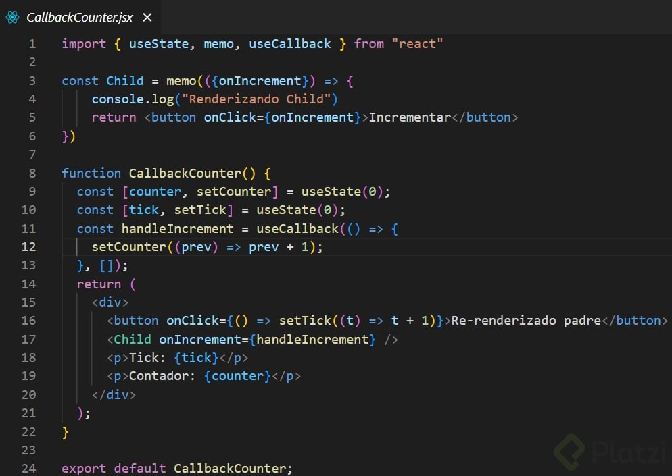Screen dimensions: 672x476
Task: Click the 'Child' constant name on line 3
Action: pos(124,81)
